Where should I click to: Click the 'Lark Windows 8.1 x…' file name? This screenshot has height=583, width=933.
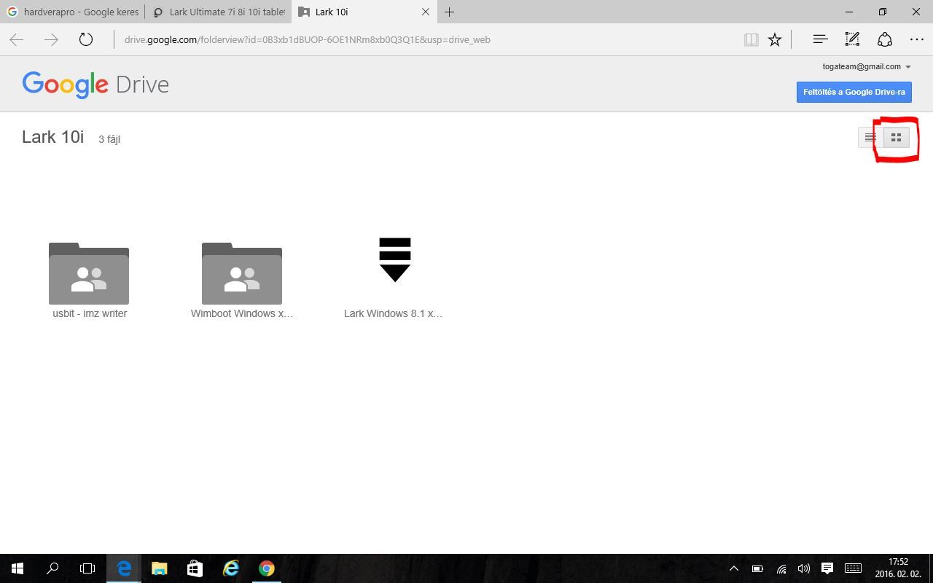[x=394, y=313]
